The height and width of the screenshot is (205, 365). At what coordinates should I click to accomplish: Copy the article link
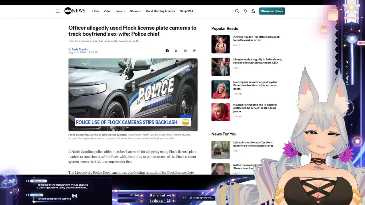194,51
